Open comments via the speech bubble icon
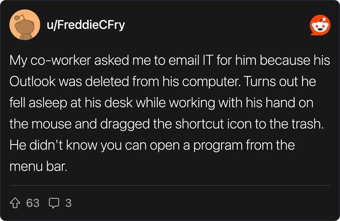This screenshot has width=340, height=221. point(53,203)
